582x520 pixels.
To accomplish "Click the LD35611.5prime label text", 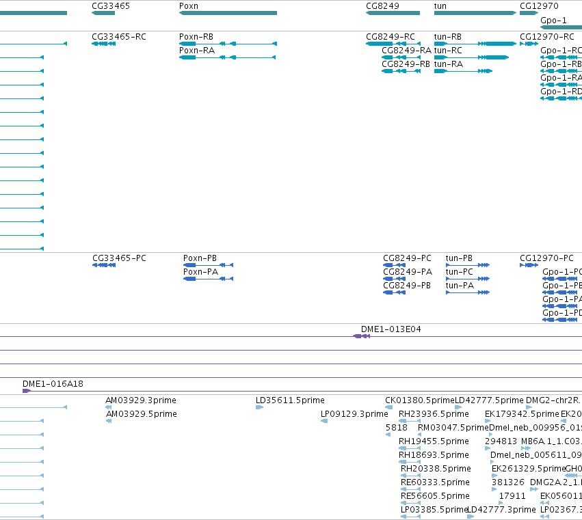I will [290, 400].
